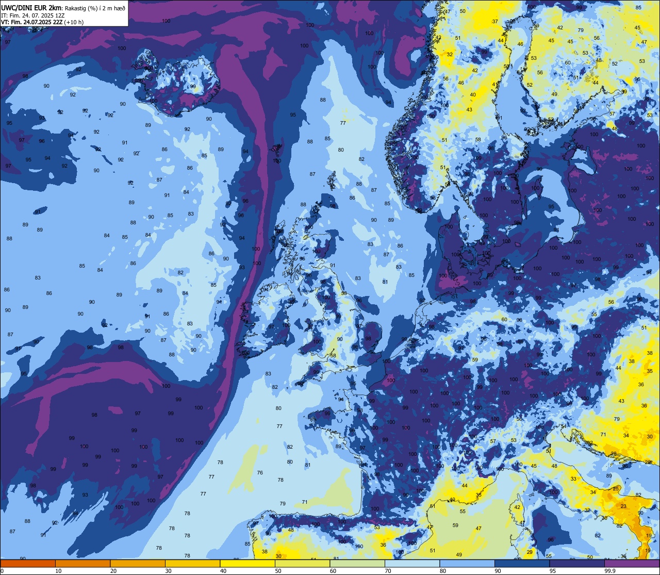
Task: Click the legend scale label 80
Action: 443,571
